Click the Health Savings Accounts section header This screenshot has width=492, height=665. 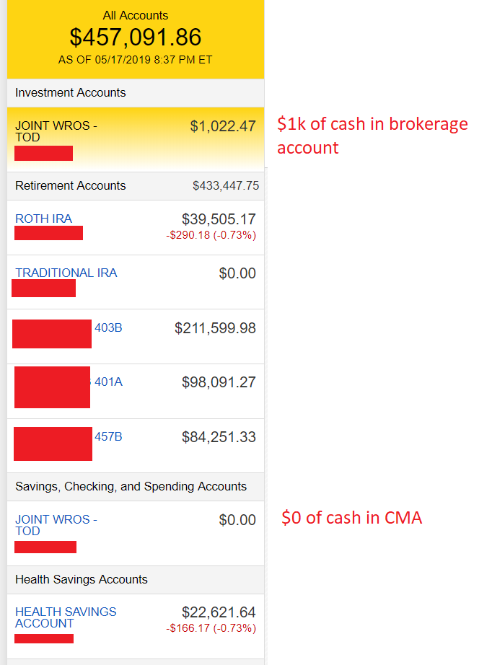pyautogui.click(x=81, y=579)
